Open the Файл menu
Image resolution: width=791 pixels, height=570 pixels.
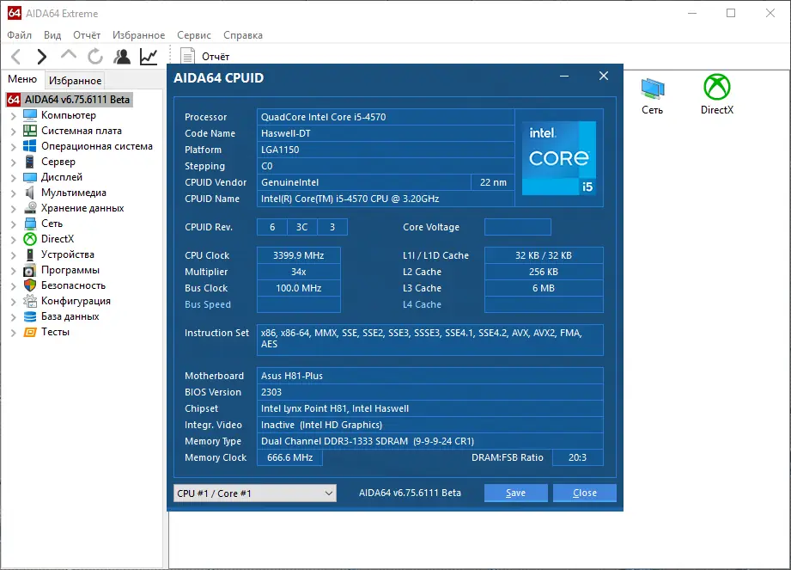coord(19,35)
